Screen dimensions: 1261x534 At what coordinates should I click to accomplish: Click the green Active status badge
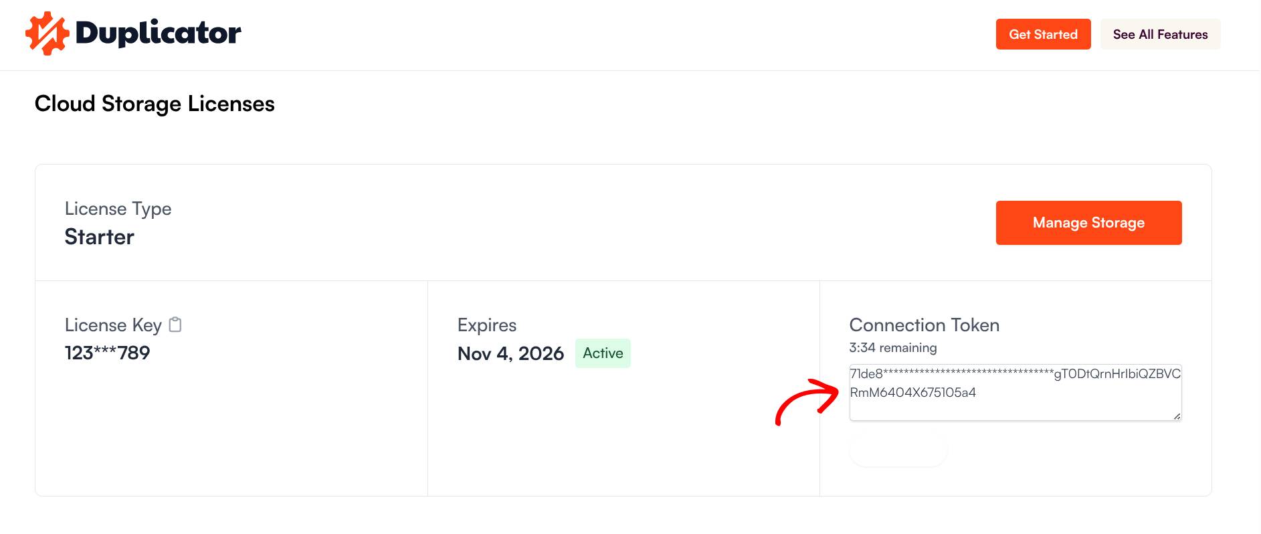603,353
